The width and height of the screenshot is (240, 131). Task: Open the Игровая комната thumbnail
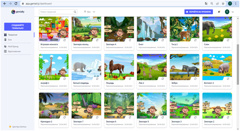coord(54,29)
